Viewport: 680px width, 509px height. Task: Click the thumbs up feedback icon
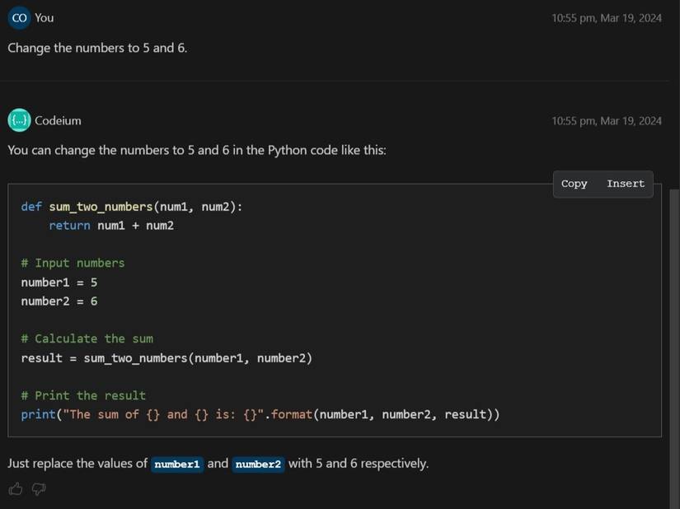tap(16, 489)
